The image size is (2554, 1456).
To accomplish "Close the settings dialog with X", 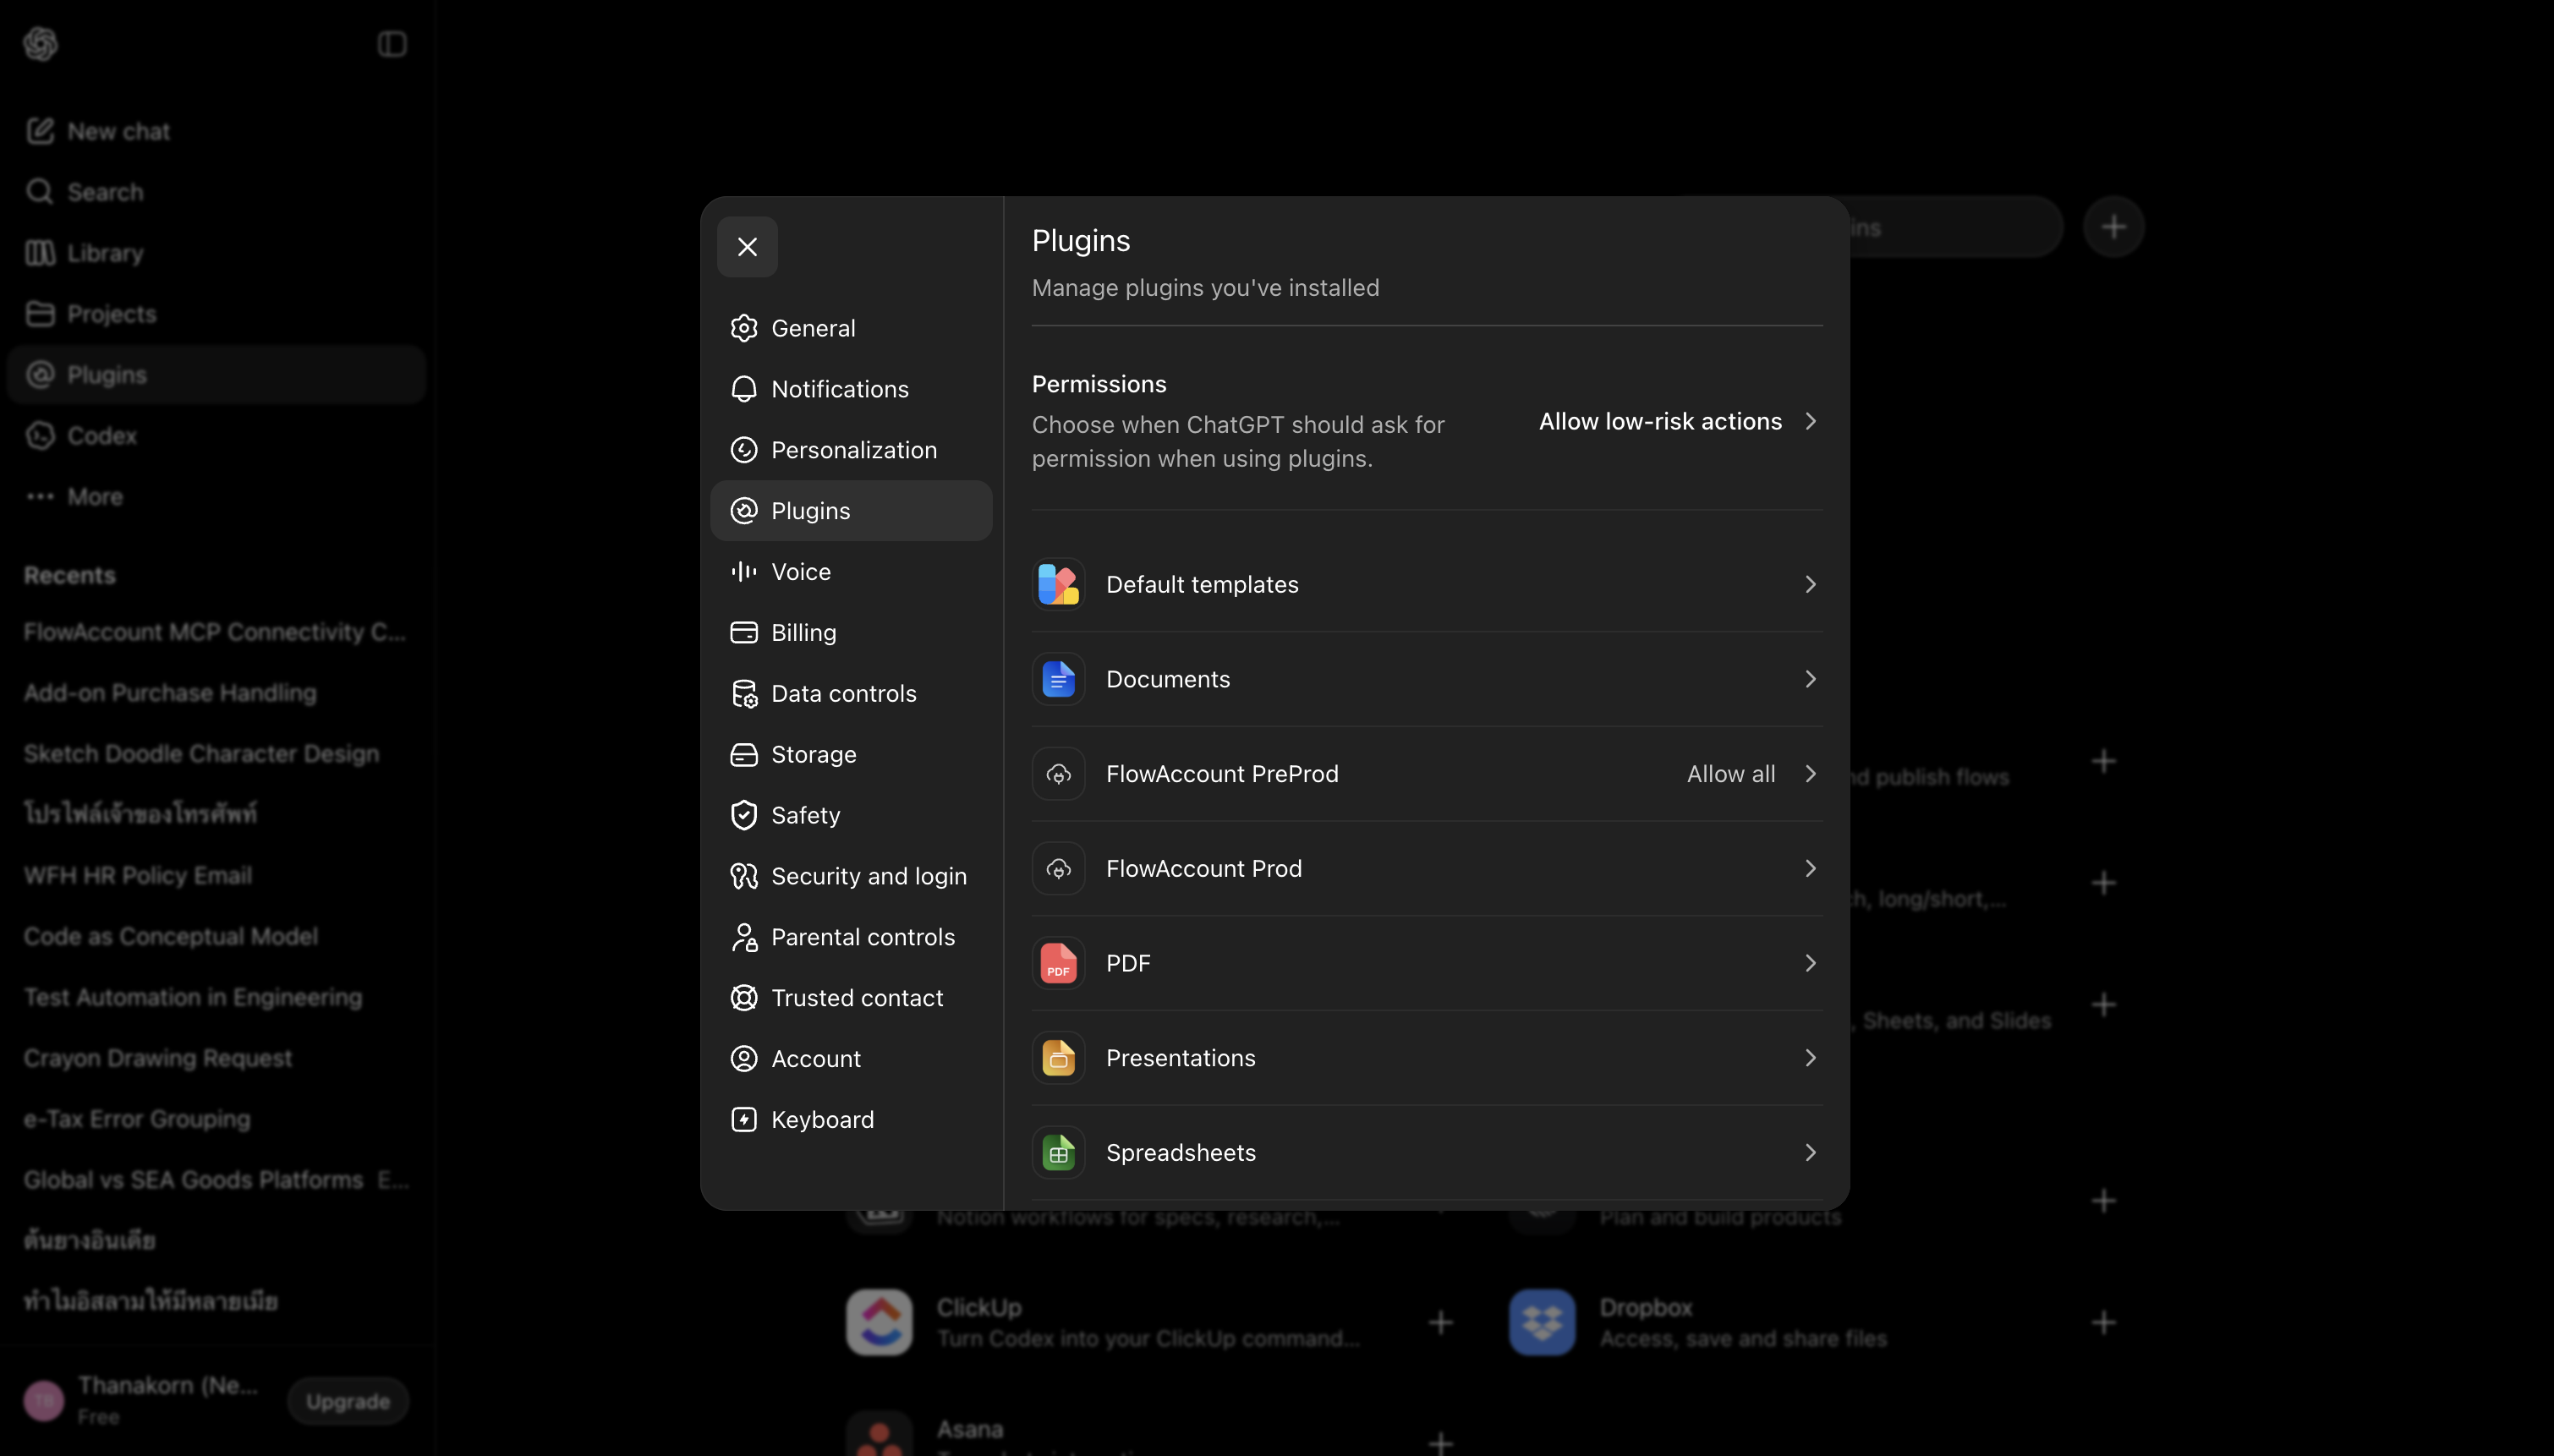I will [747, 247].
